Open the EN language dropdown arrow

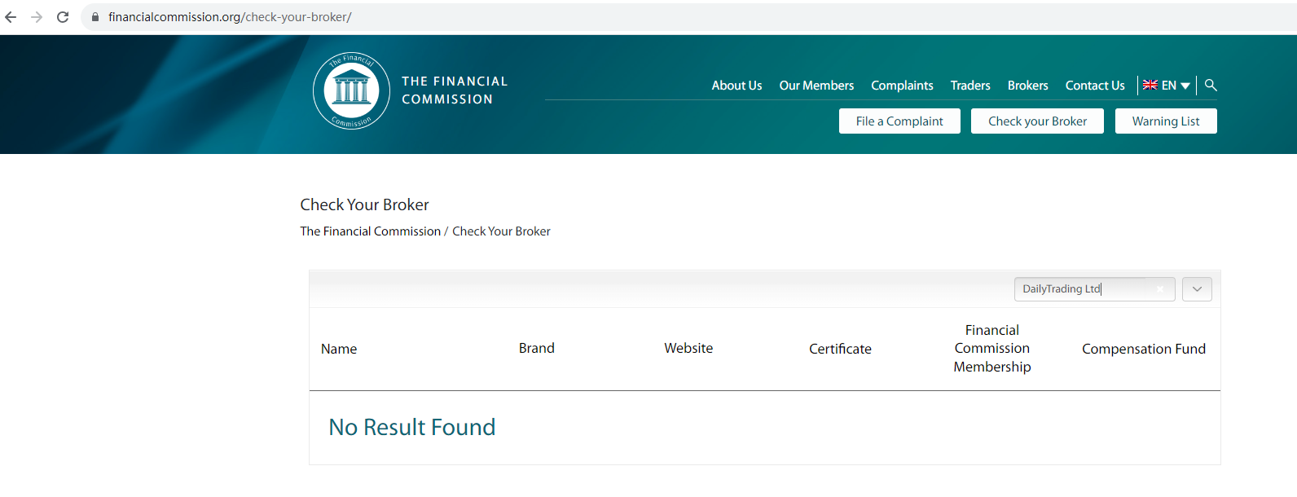[1185, 86]
